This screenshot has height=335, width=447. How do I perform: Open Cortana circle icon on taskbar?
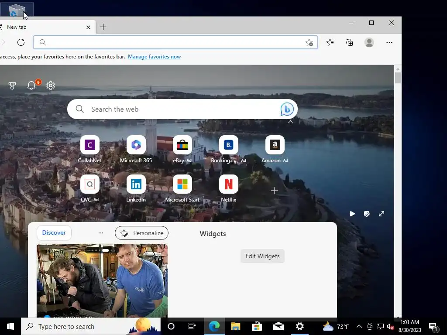click(x=171, y=326)
